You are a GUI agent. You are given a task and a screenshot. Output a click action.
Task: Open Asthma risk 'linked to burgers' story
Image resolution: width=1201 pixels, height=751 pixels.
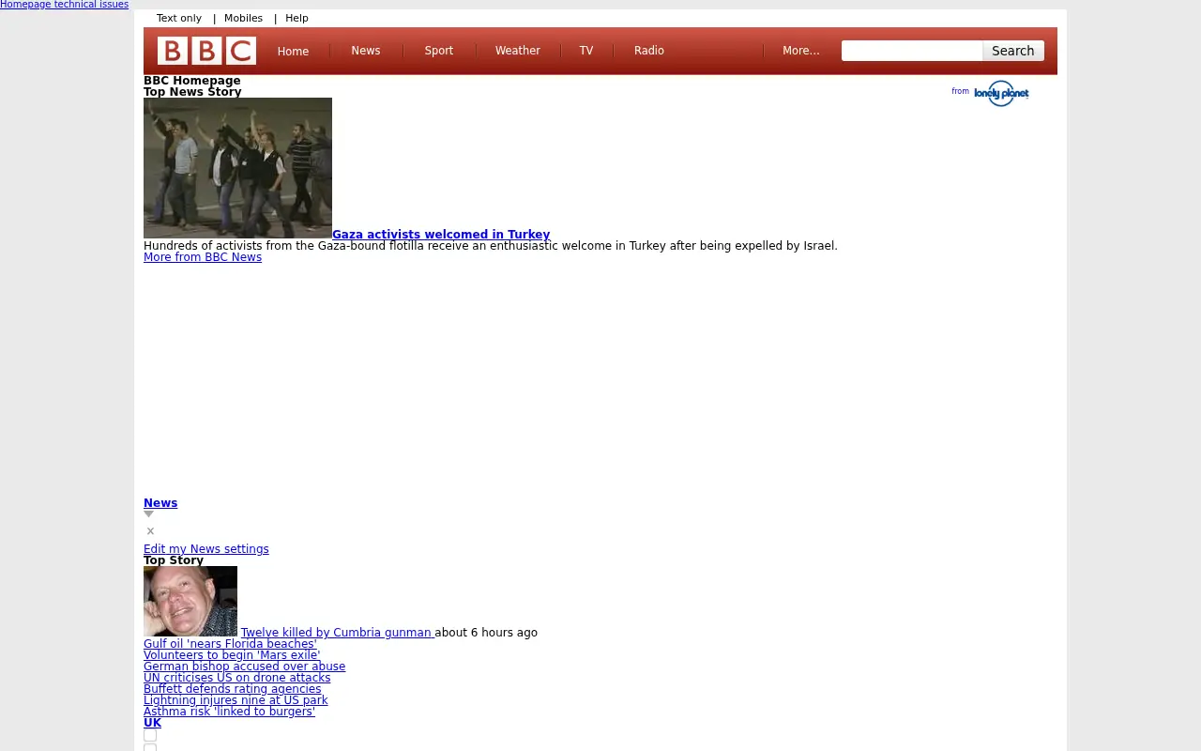click(x=229, y=712)
